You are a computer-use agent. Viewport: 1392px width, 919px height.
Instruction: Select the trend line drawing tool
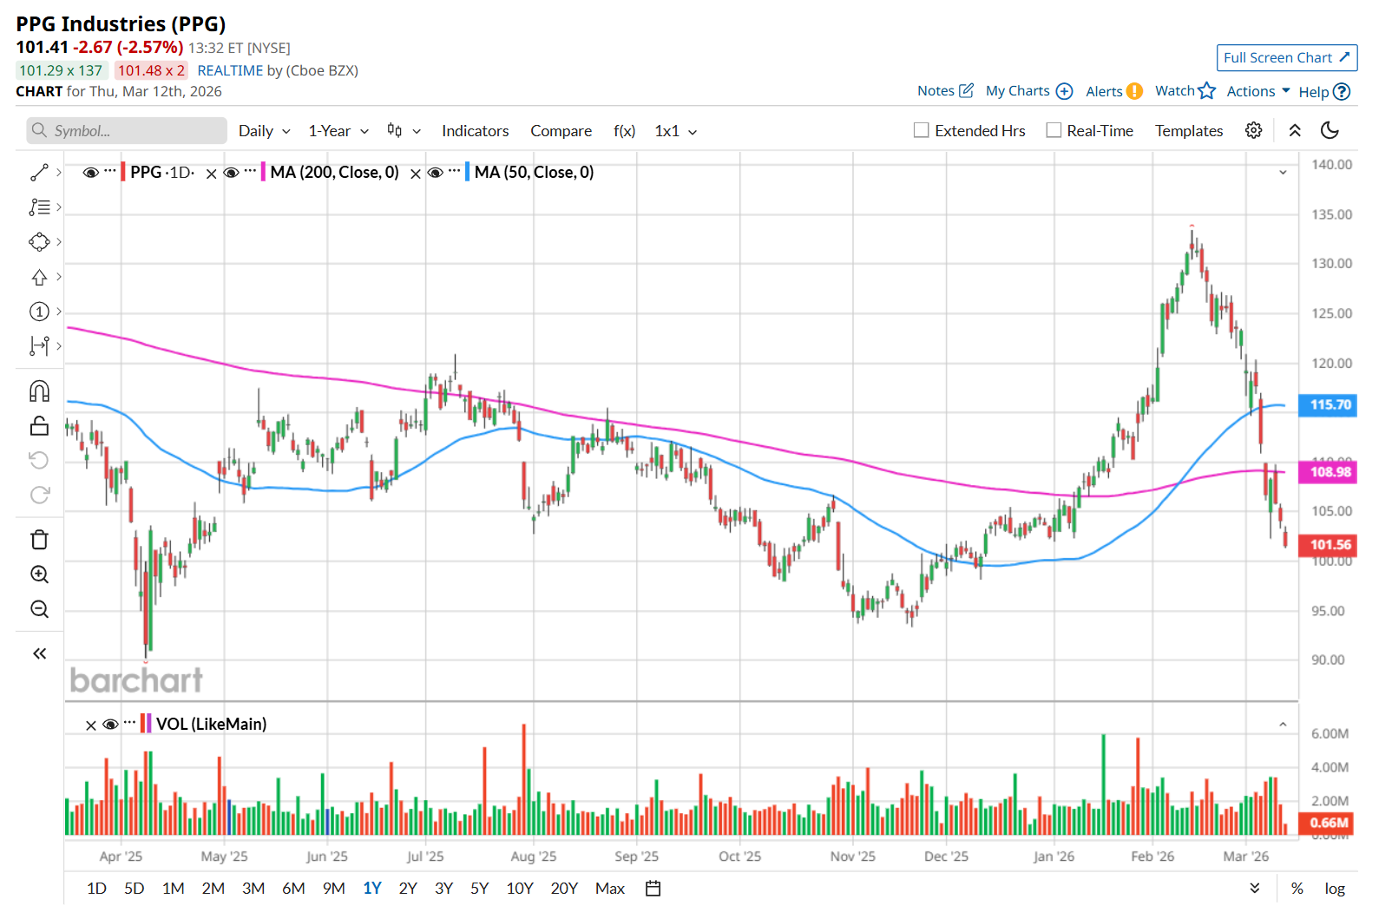tap(39, 173)
